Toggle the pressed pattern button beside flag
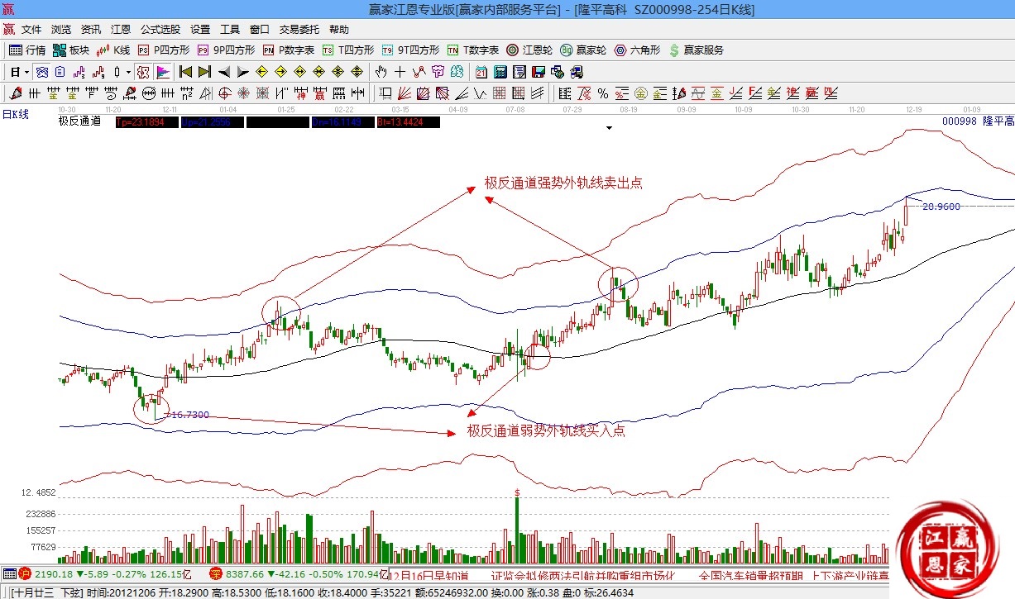The width and height of the screenshot is (1015, 599). coord(144,72)
